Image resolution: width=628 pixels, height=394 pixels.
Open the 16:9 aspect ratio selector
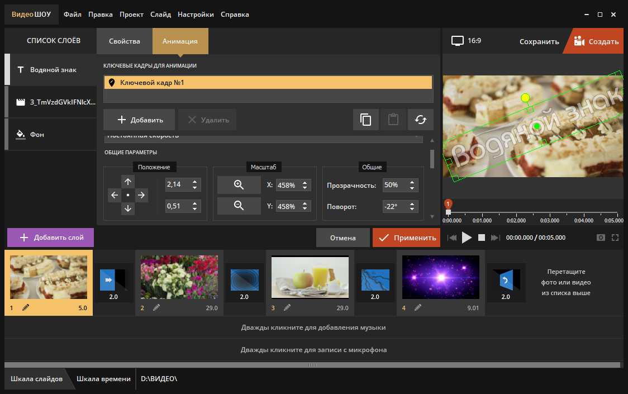(x=467, y=41)
